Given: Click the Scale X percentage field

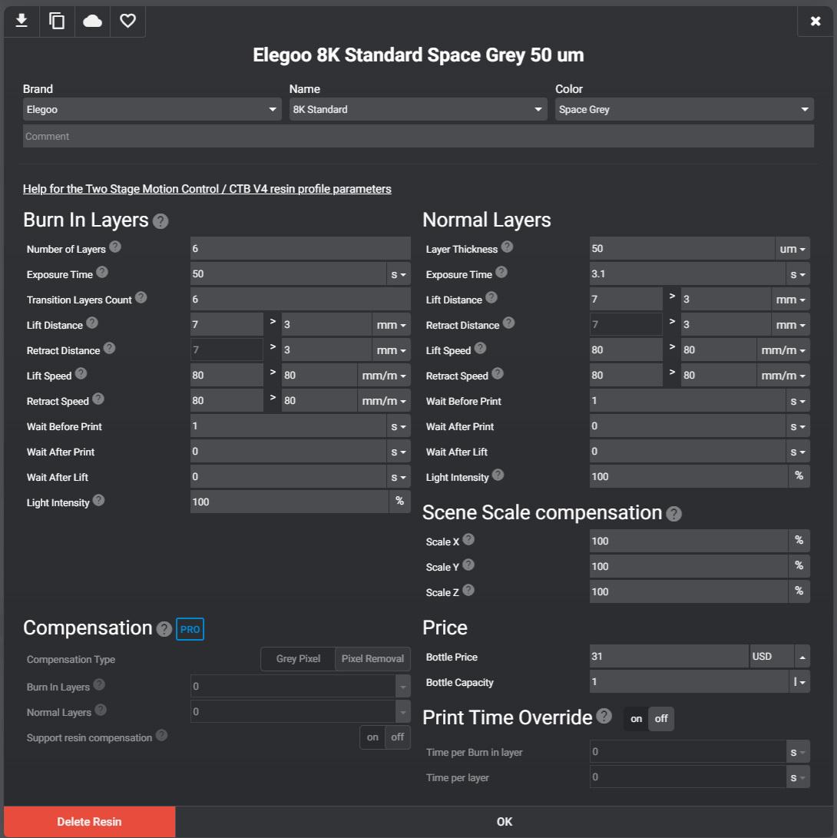Looking at the screenshot, I should pyautogui.click(x=689, y=541).
